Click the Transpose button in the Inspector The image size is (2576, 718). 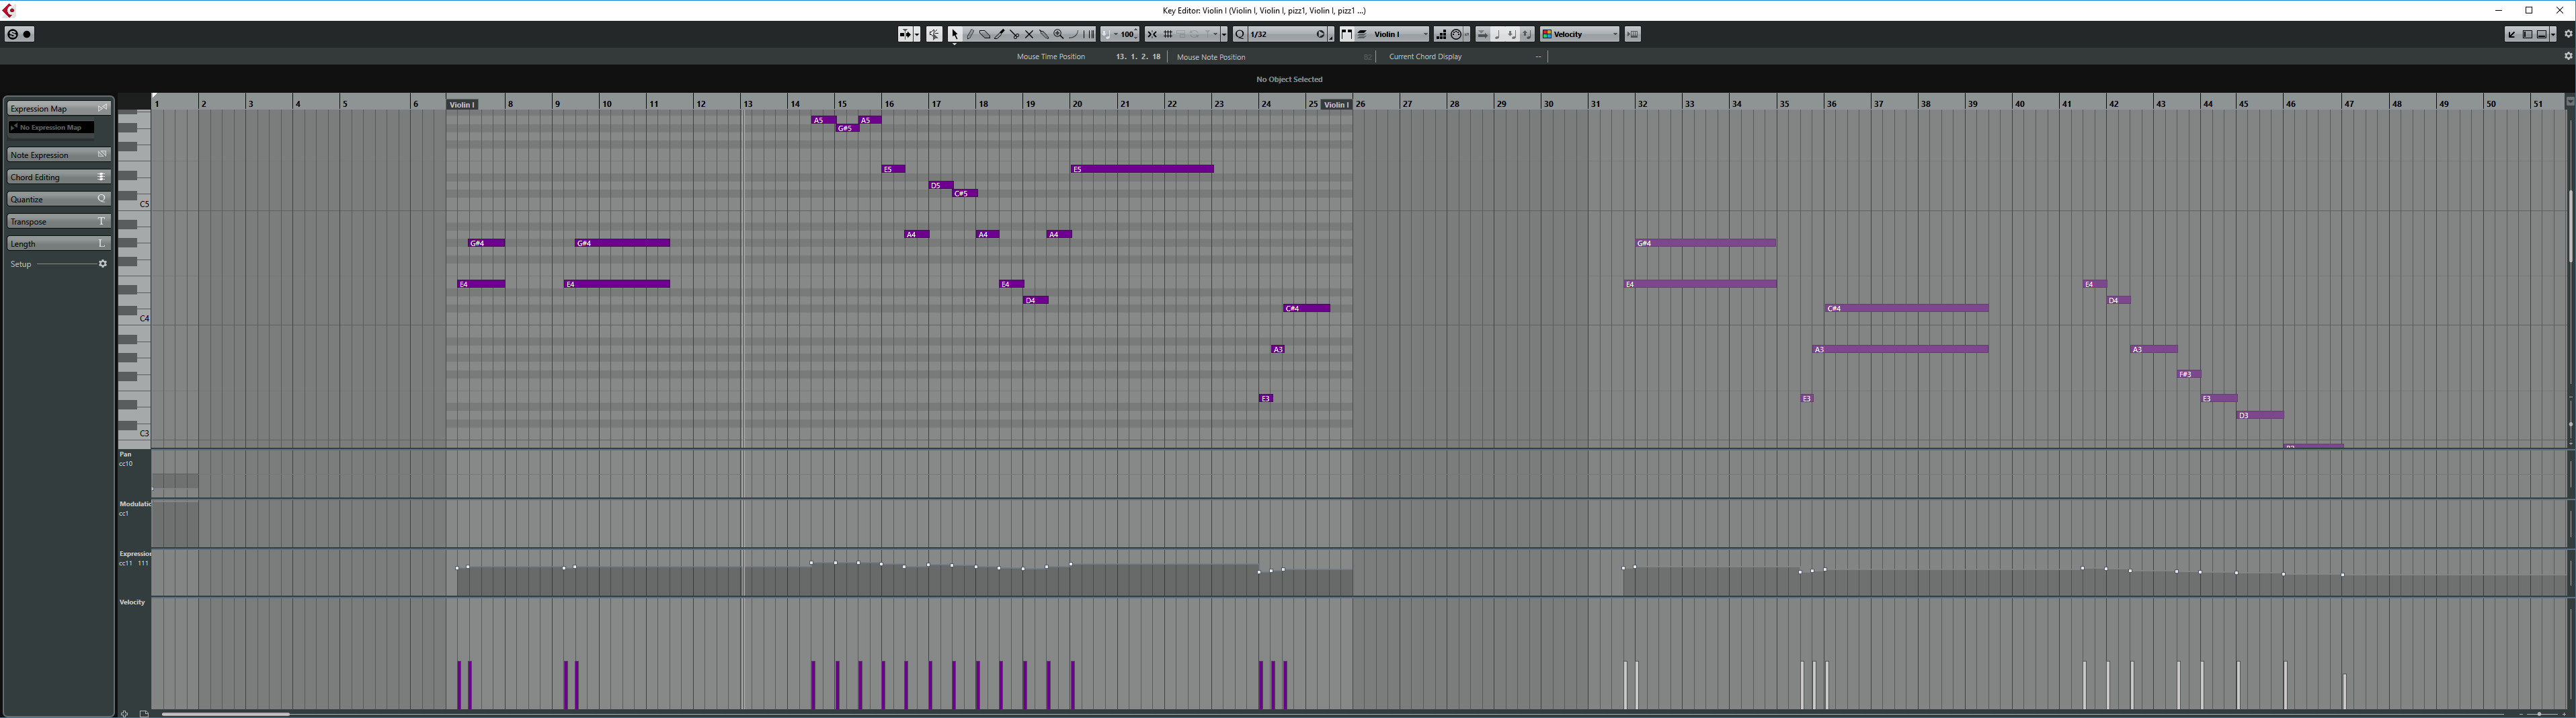click(57, 221)
